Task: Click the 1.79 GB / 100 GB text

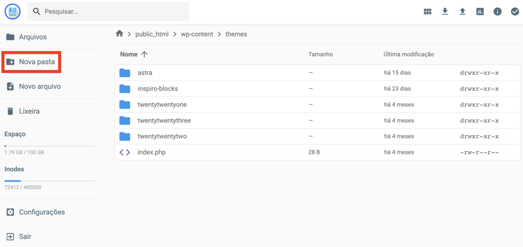Action: point(25,153)
